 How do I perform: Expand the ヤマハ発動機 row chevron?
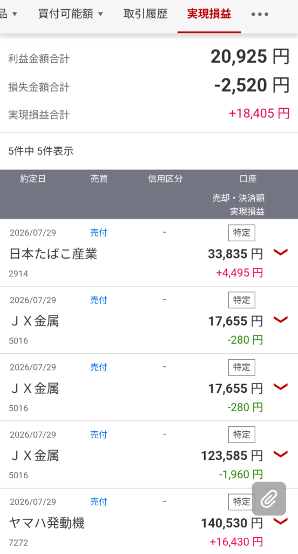281,521
